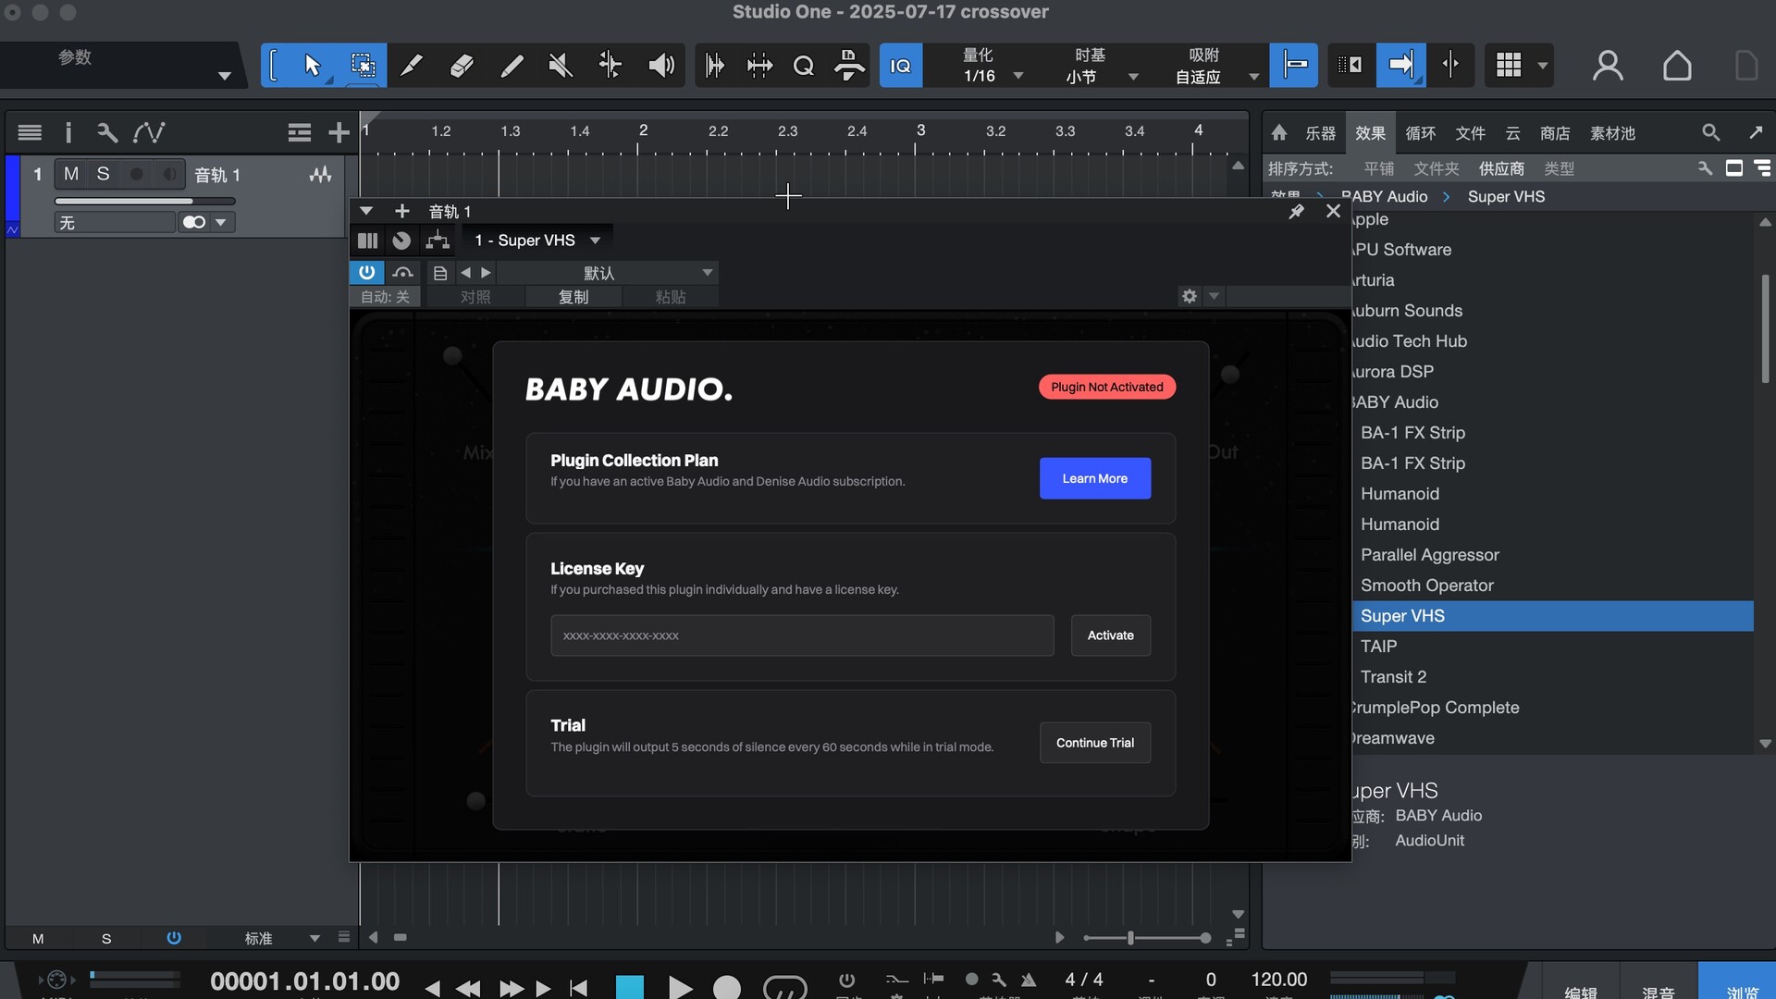Click Continue Trial button
The image size is (1776, 999).
point(1095,743)
